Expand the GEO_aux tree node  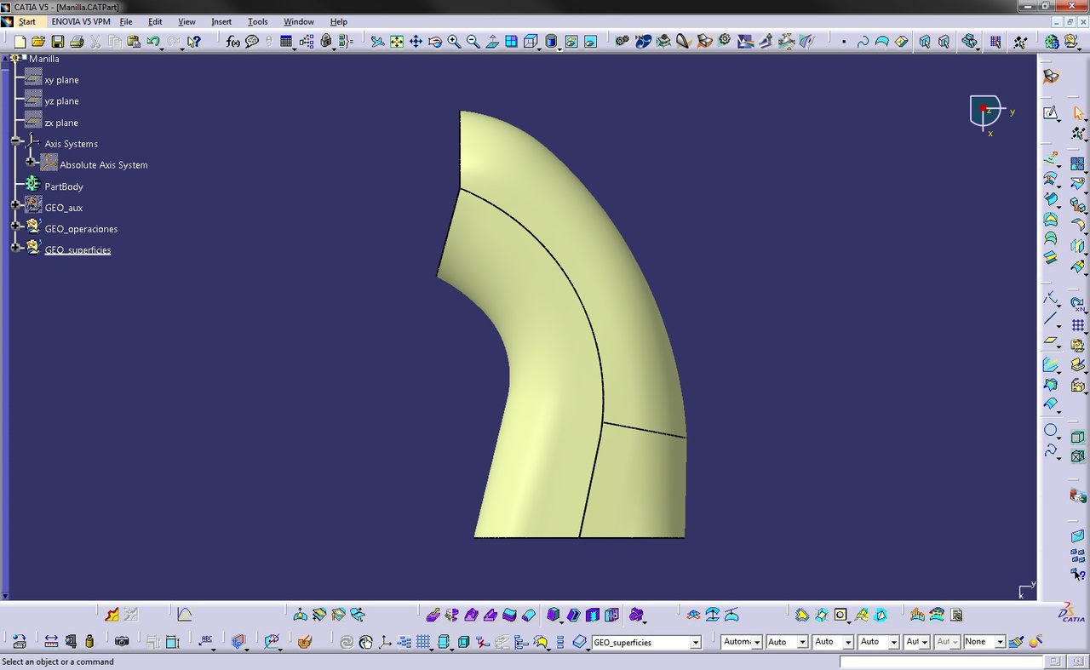(15, 204)
